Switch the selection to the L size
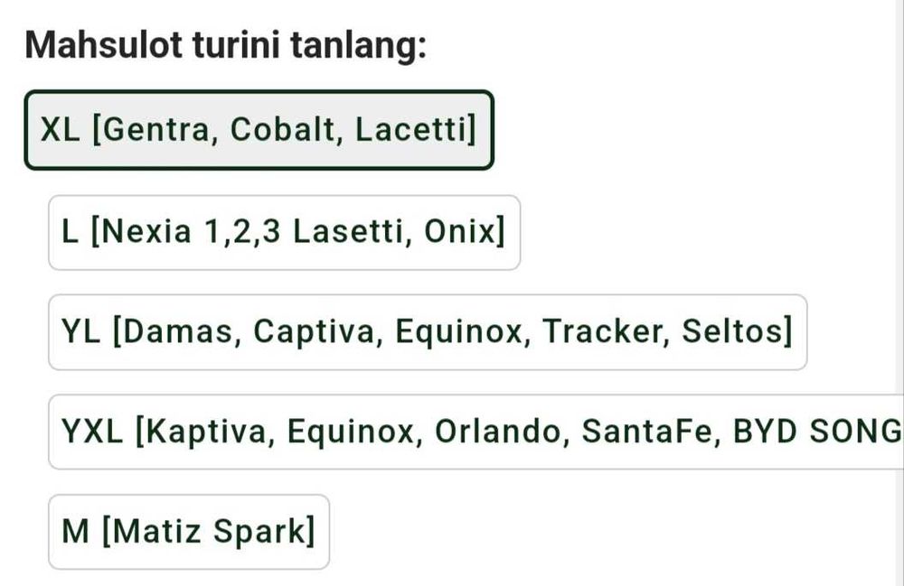The image size is (904, 586). click(284, 233)
